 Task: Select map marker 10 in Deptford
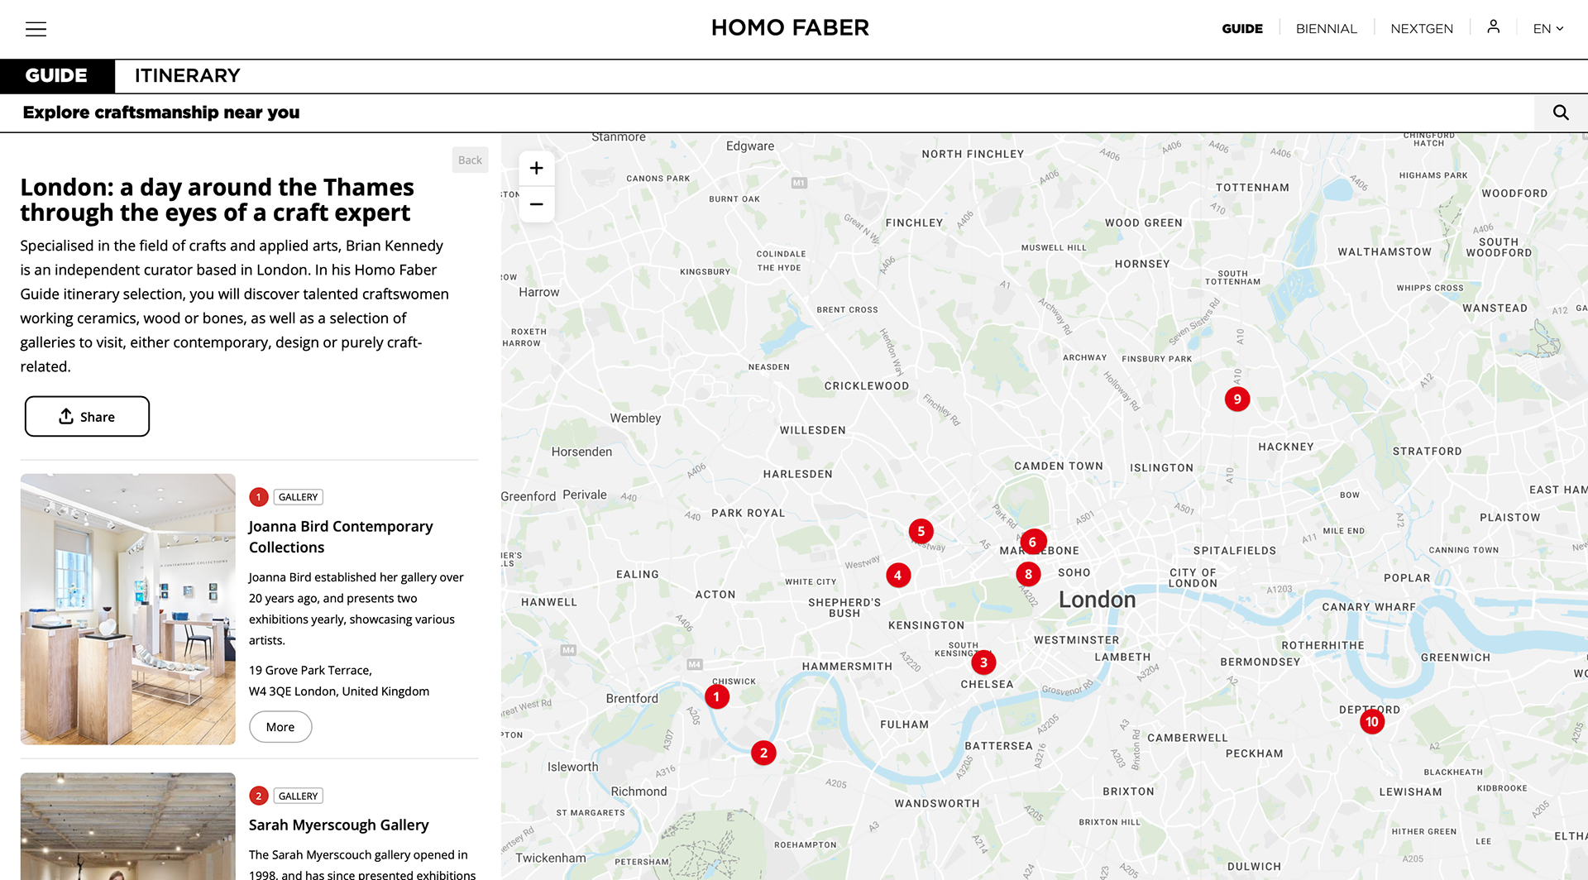1372,722
